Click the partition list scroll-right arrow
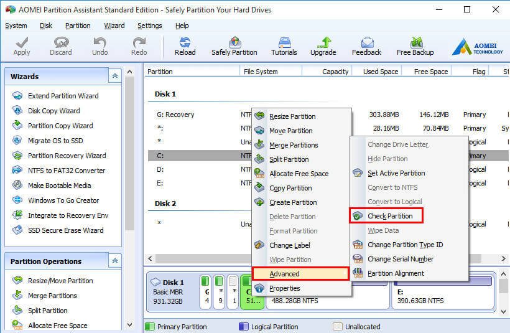Viewport: 510px width, 333px height. (x=503, y=258)
